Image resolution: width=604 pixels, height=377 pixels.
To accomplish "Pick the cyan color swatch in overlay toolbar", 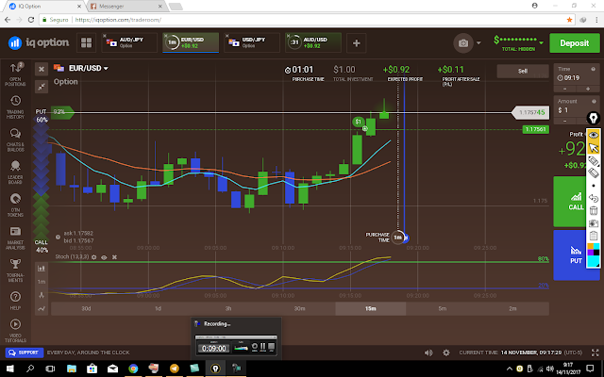I will pyautogui.click(x=596, y=246).
